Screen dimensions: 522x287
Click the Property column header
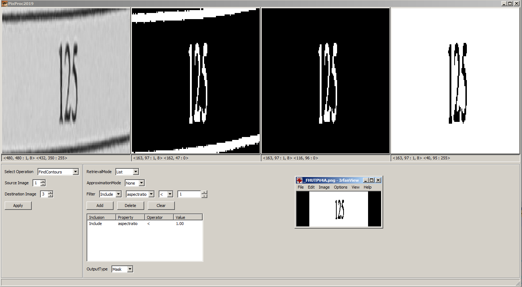click(130, 217)
